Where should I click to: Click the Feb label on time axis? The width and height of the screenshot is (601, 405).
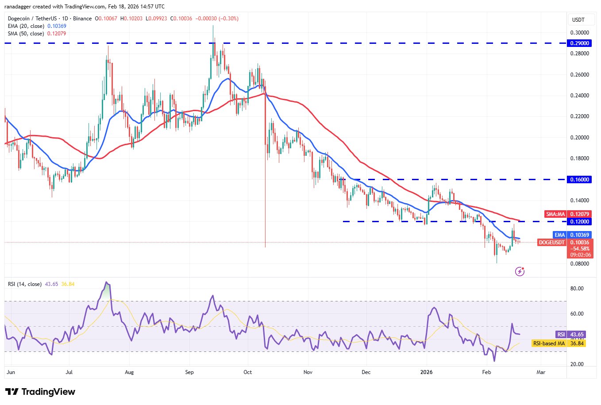point(486,372)
